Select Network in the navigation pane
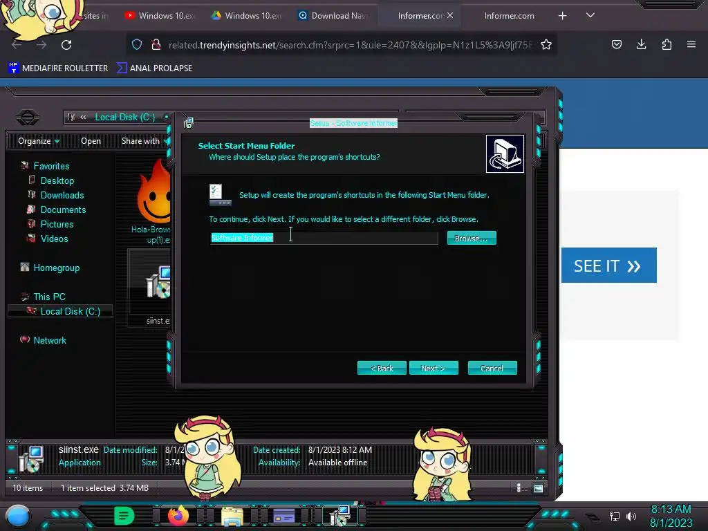Image resolution: width=708 pixels, height=531 pixels. point(50,340)
